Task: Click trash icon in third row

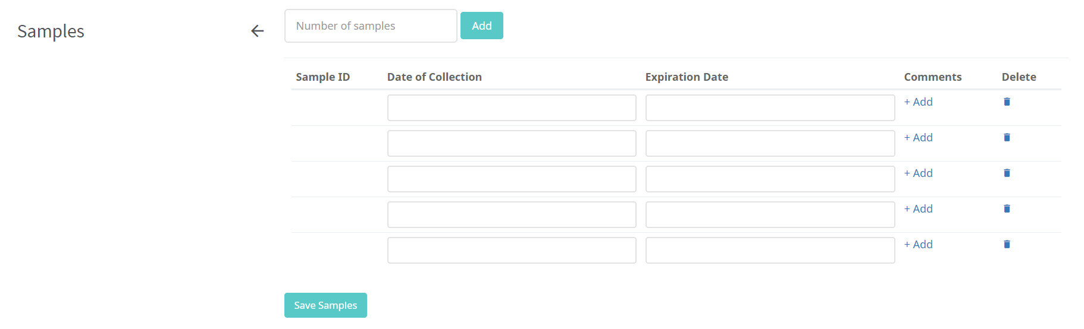Action: click(x=1007, y=173)
